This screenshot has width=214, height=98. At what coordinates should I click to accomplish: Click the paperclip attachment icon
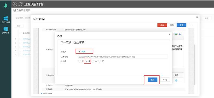(180, 34)
